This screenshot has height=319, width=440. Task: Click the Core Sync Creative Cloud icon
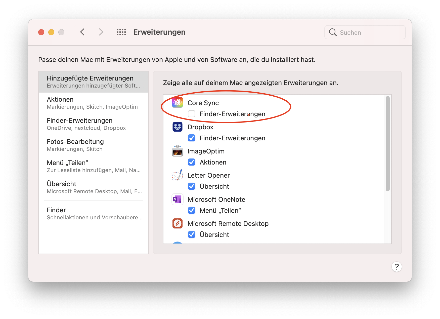pyautogui.click(x=178, y=103)
